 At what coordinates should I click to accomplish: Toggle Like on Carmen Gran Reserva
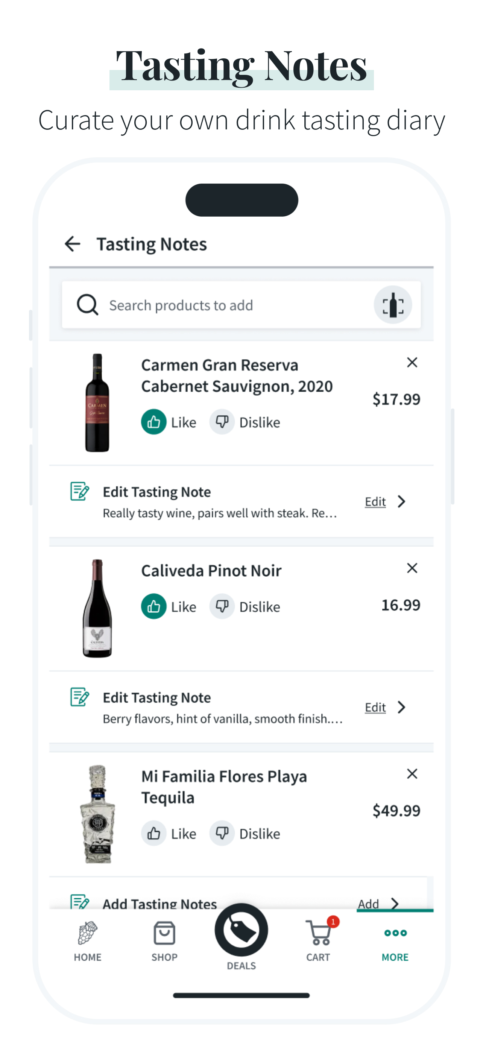click(x=154, y=422)
